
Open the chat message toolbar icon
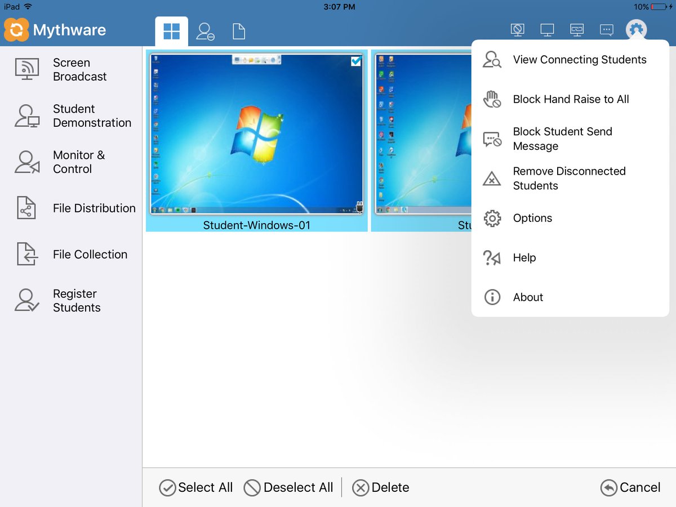tap(606, 30)
